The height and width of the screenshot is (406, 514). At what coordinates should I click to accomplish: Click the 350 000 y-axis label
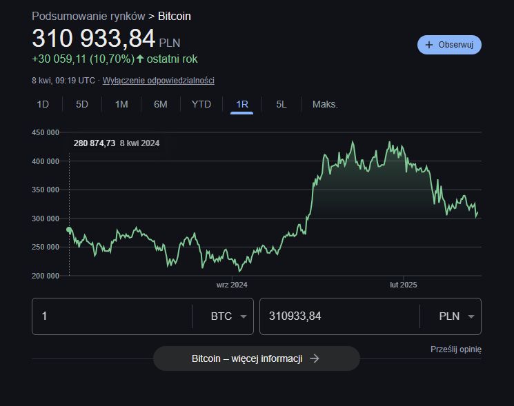click(x=46, y=190)
